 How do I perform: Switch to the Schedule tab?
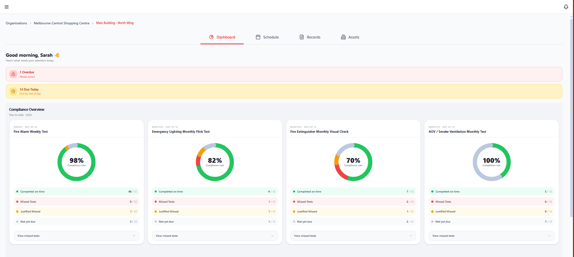pos(267,37)
